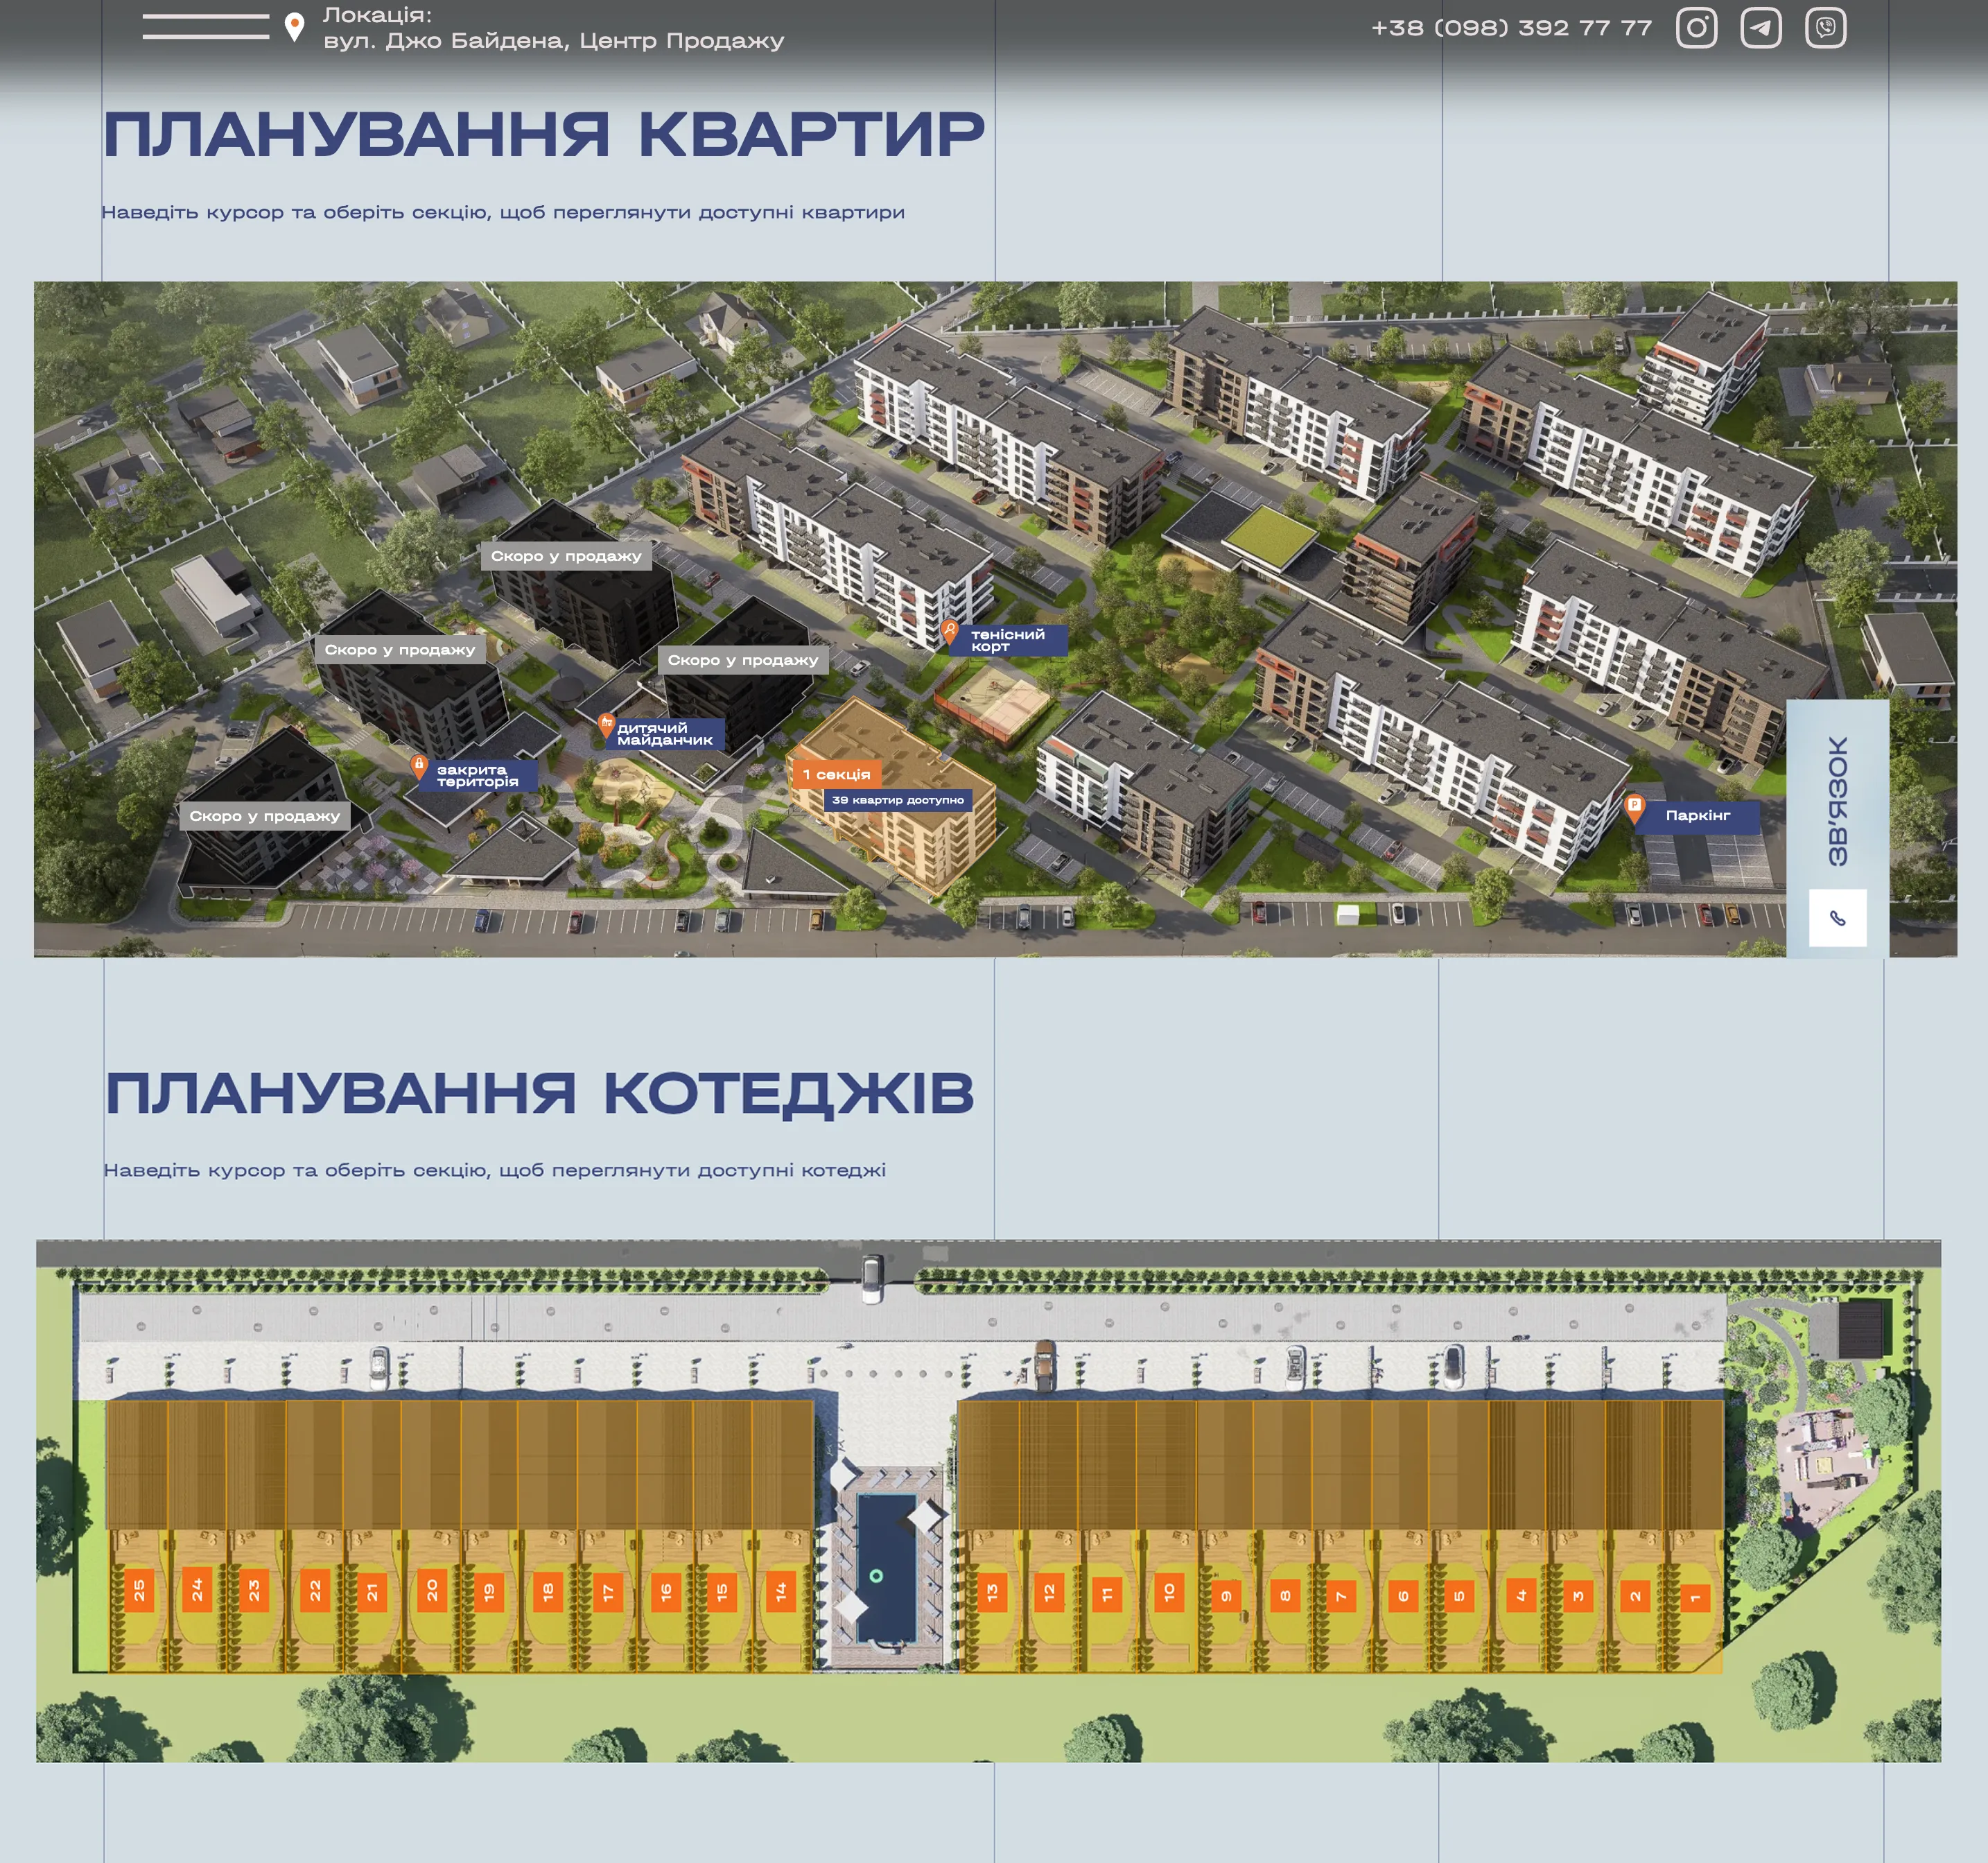Select cottage number 4 on the plan
Image resolution: width=1988 pixels, height=1863 pixels.
click(1520, 1596)
